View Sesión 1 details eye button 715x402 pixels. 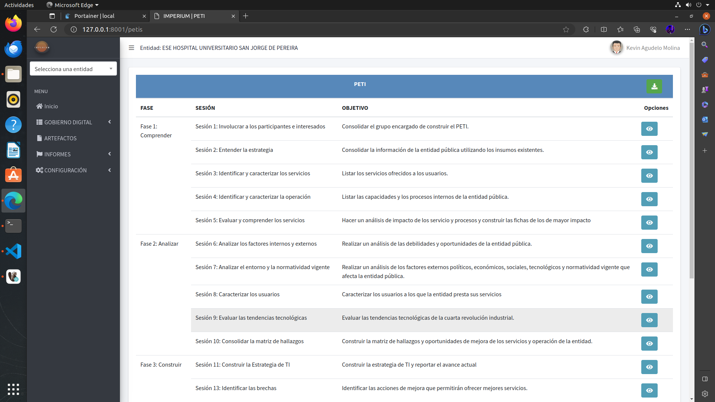coord(649,129)
